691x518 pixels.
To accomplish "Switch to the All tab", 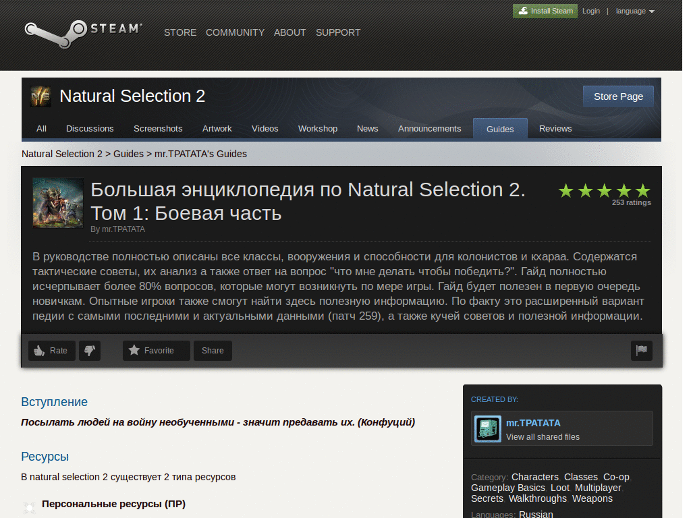I will pyautogui.click(x=41, y=129).
